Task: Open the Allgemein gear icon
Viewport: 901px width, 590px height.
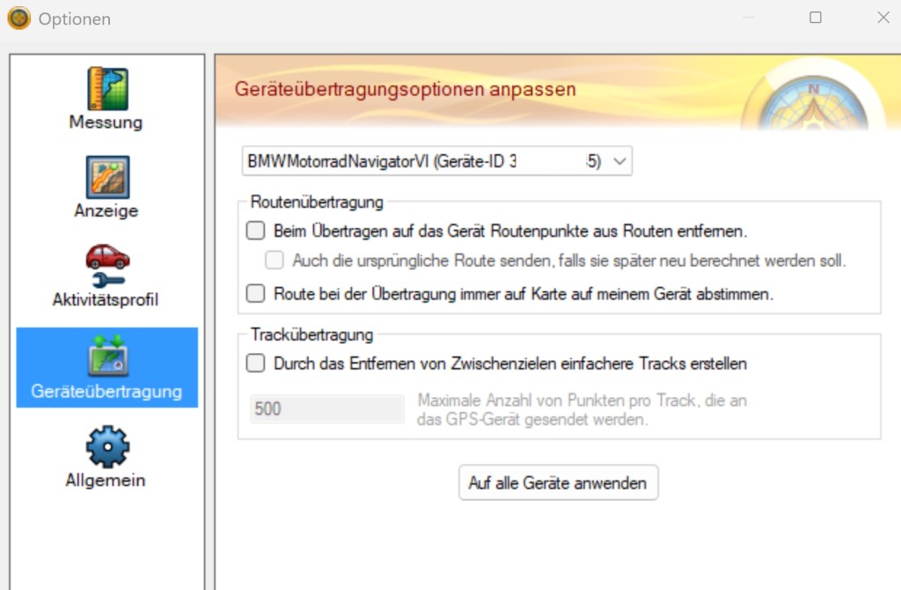Action: click(x=106, y=446)
